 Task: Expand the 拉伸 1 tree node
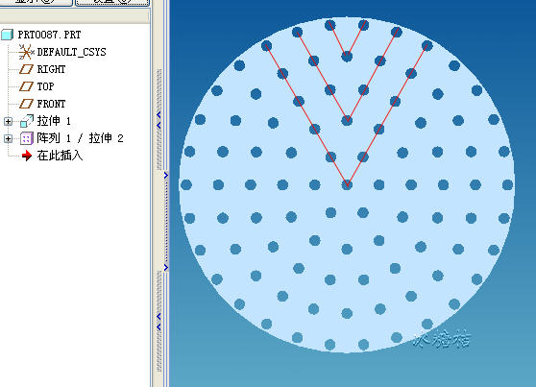pyautogui.click(x=8, y=121)
